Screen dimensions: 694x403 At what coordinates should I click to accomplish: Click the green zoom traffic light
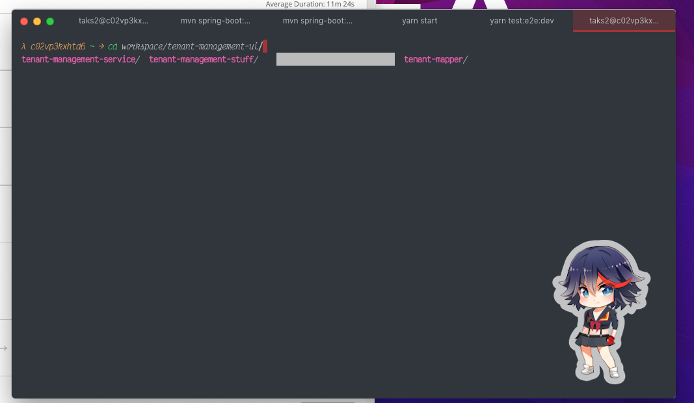[50, 21]
